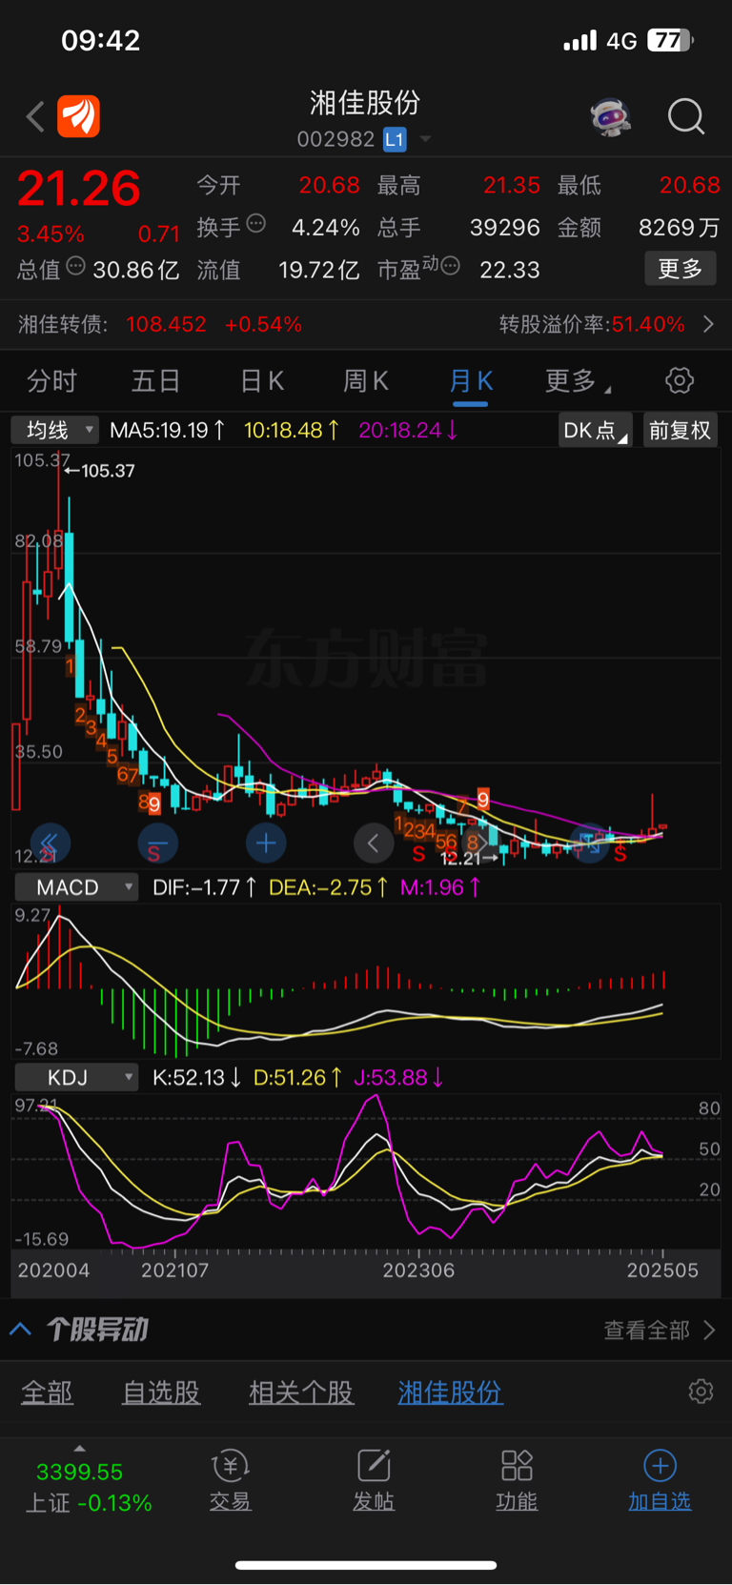Viewport: 732px width, 1585px height.
Task: Tap the 105.37 high price marker
Action: 99,470
